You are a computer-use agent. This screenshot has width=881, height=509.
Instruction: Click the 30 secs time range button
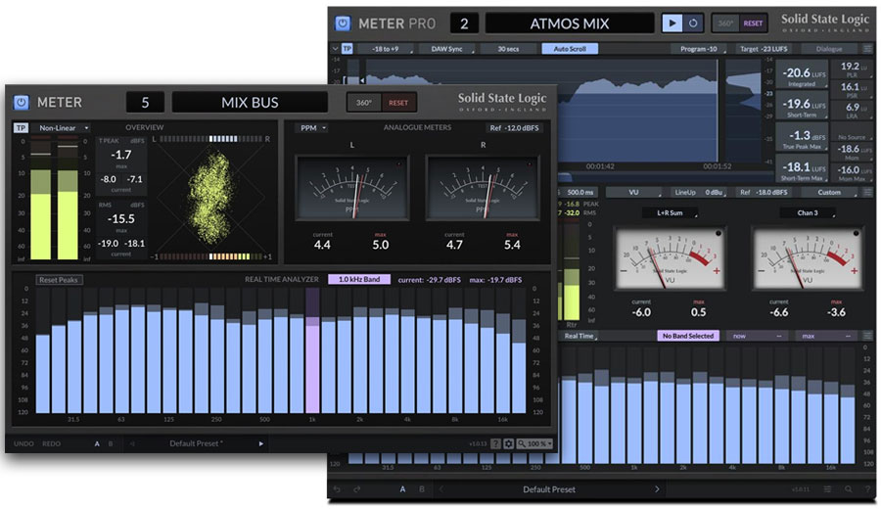click(x=508, y=49)
